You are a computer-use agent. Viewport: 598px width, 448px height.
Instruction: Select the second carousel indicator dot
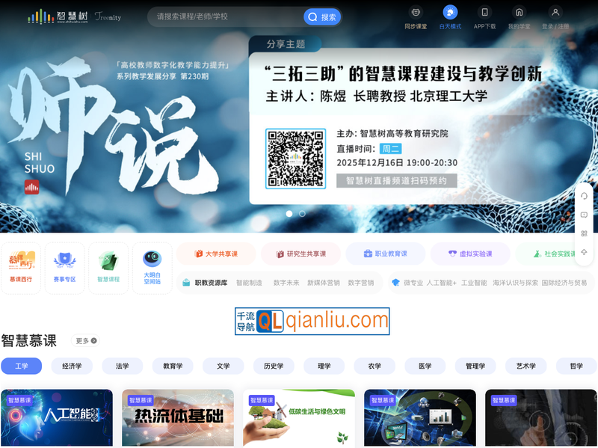coord(302,213)
